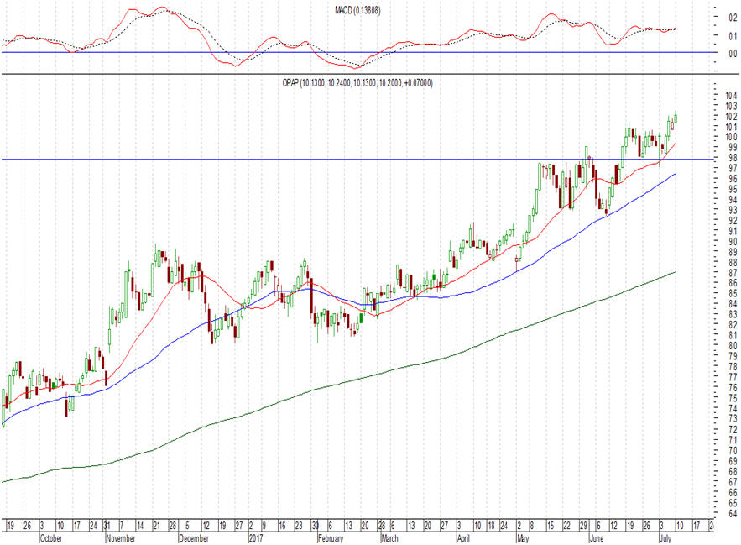Click the 18 date tick label
The height and width of the screenshot is (545, 741).
tap(491, 526)
